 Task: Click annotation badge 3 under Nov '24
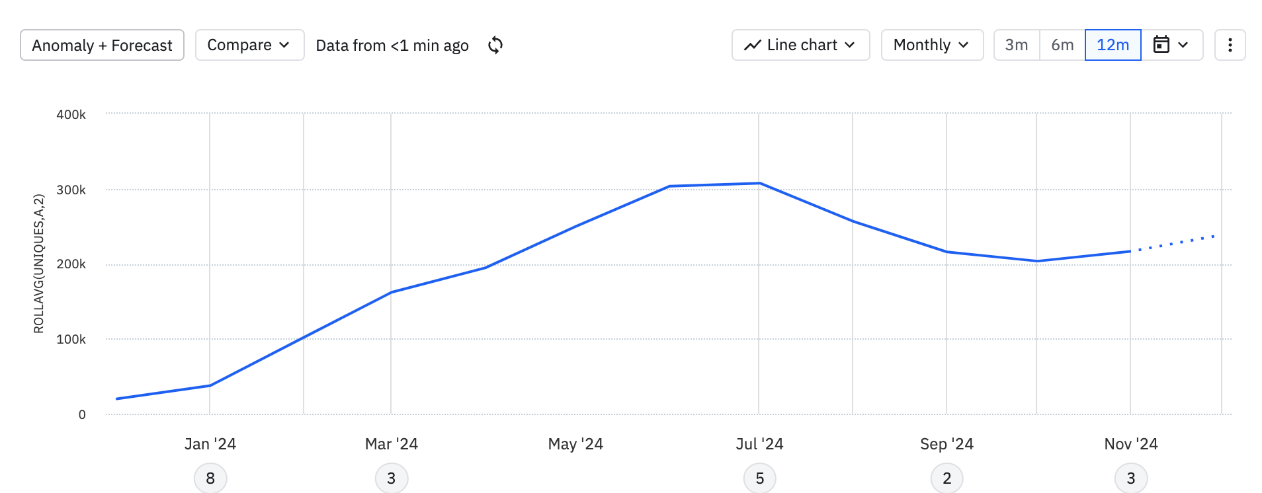click(1130, 478)
